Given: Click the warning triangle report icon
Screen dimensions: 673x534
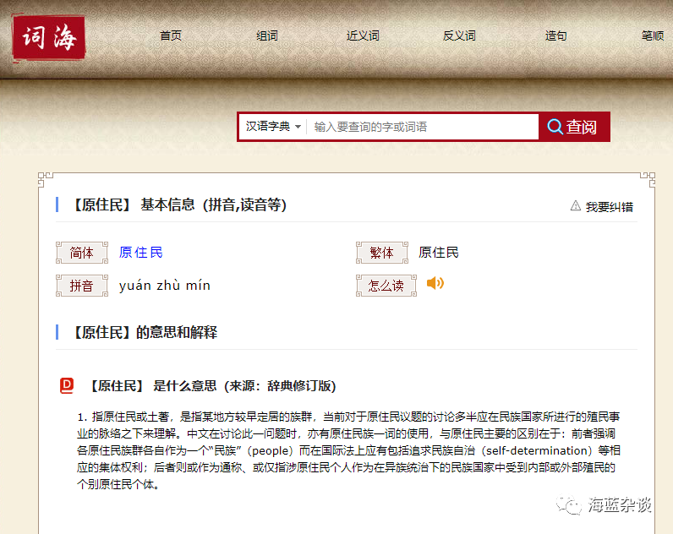Looking at the screenshot, I should click(576, 206).
